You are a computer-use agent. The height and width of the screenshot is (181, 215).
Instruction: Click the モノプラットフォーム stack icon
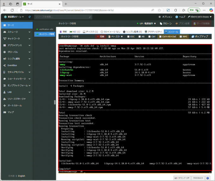[x=4, y=85]
